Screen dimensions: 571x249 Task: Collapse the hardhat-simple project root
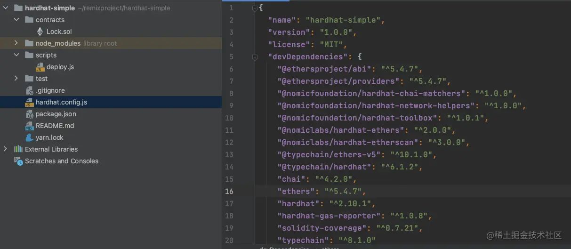click(5, 8)
